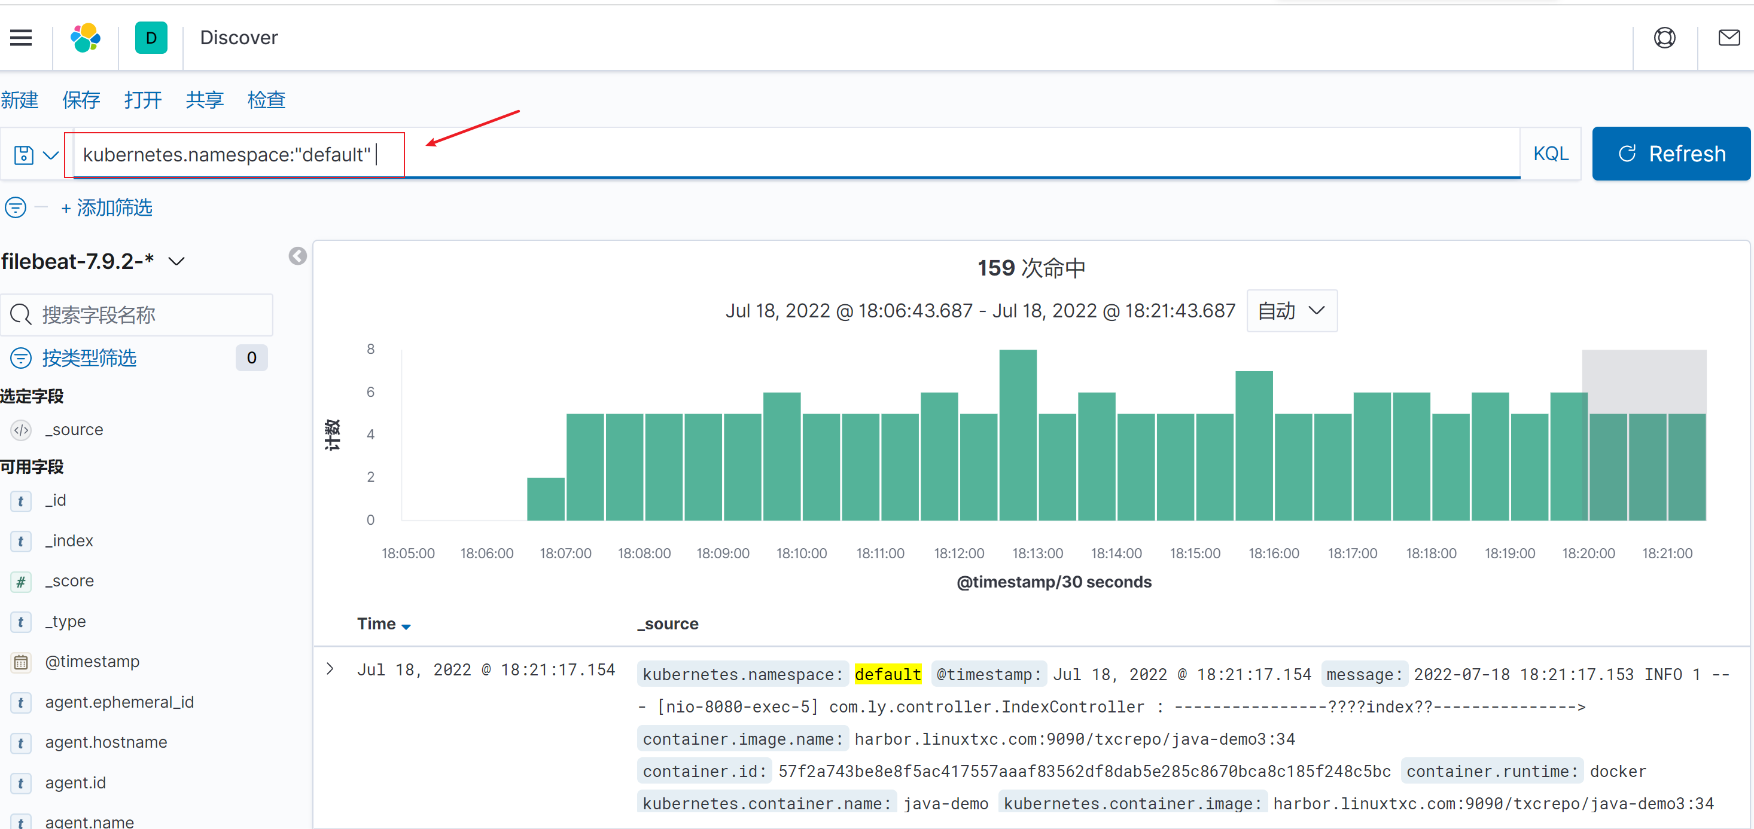Open the hamburger navigation menu
Viewport: 1754px width, 829px height.
(21, 38)
